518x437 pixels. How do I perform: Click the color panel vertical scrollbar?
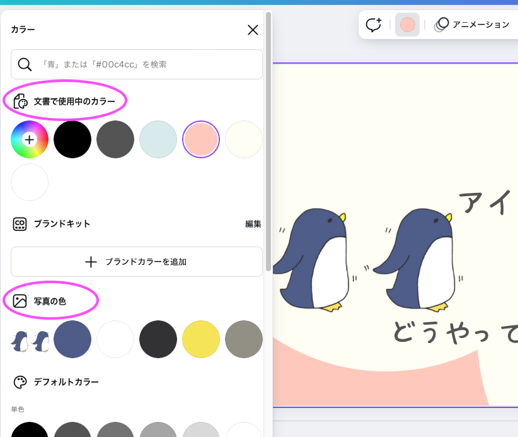(x=268, y=141)
